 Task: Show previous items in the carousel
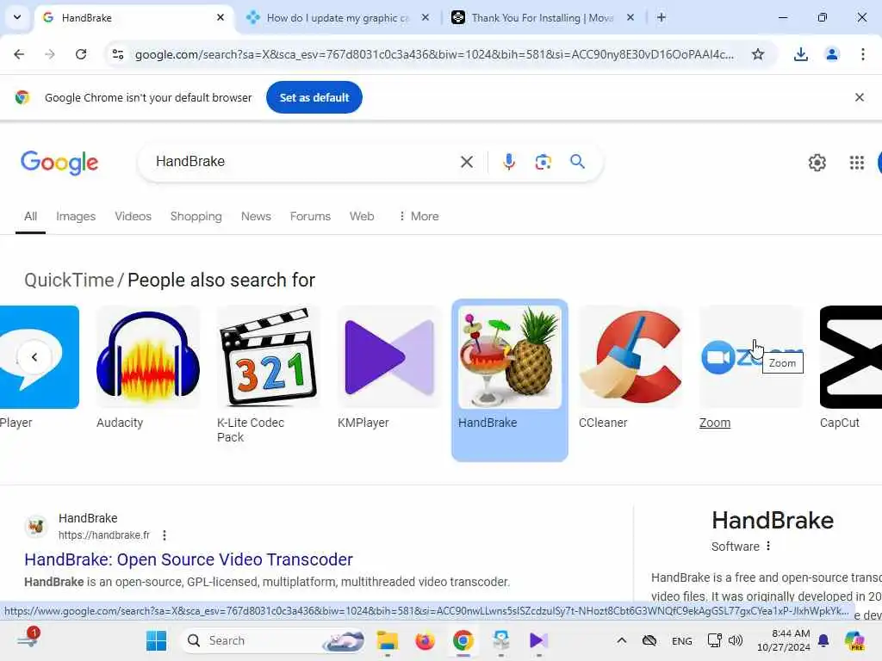click(x=34, y=357)
